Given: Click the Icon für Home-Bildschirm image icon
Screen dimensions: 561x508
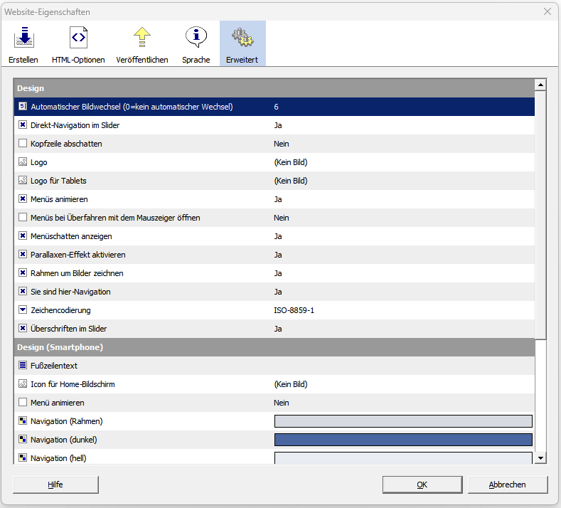Looking at the screenshot, I should click(x=23, y=383).
